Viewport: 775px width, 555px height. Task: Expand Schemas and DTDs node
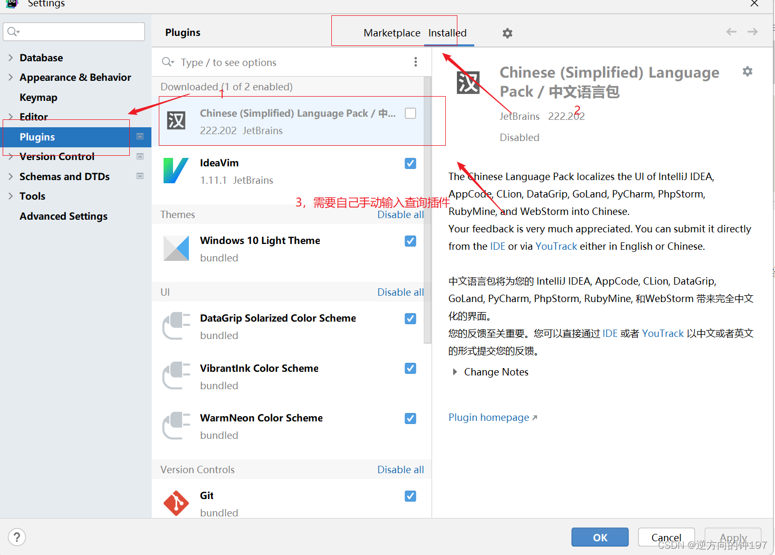(x=11, y=176)
